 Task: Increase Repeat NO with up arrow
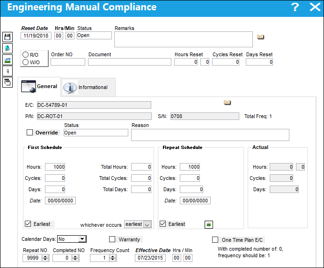(x=45, y=256)
